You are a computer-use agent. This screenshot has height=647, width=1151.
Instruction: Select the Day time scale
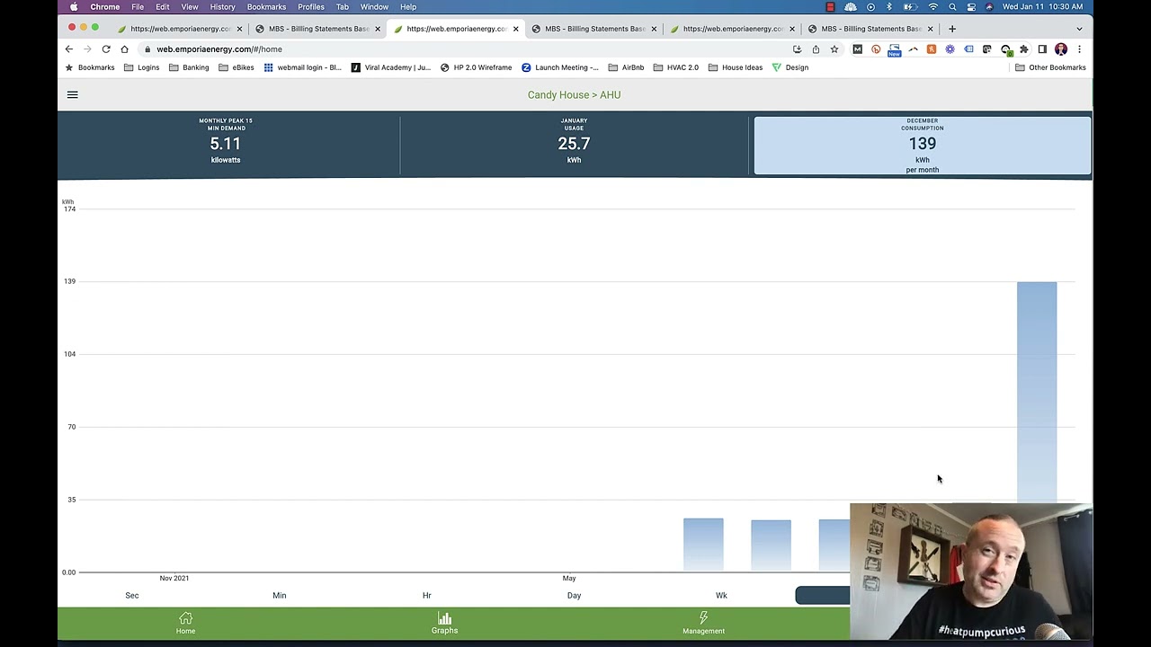(574, 595)
